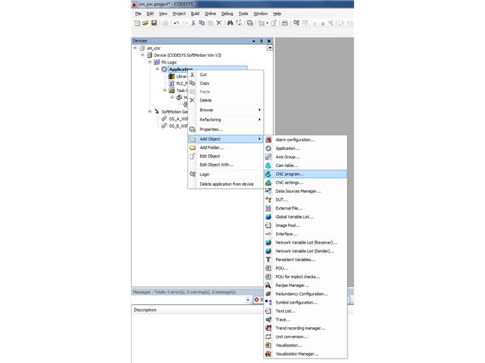This screenshot has height=363, width=485.
Task: Open the Devices tree view dropdown
Action: 270,48
